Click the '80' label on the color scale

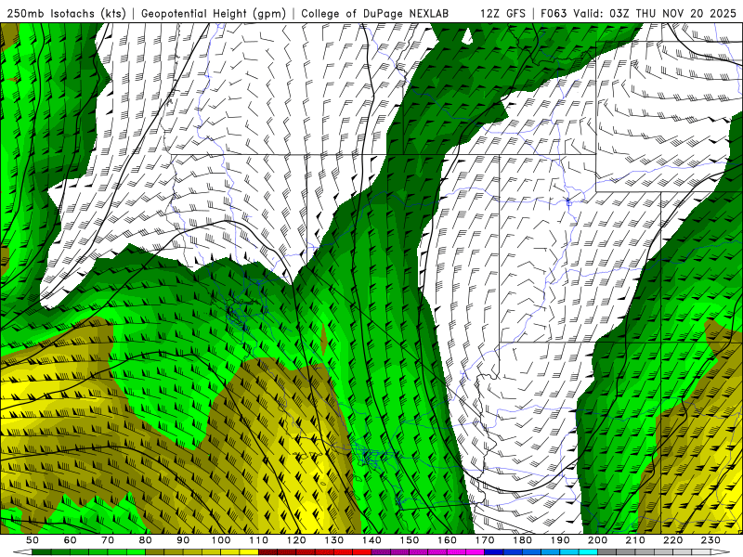coord(146,540)
